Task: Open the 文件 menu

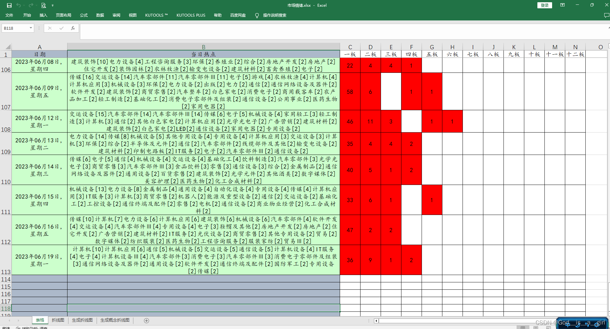Action: [9, 15]
